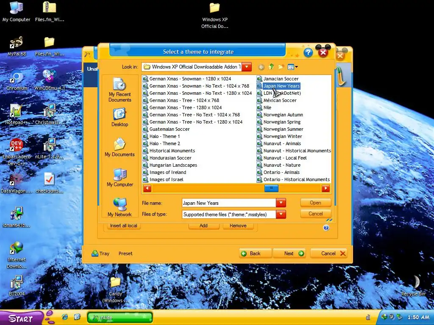Click Insert all local in nLite
The image size is (434, 325).
pyautogui.click(x=123, y=226)
